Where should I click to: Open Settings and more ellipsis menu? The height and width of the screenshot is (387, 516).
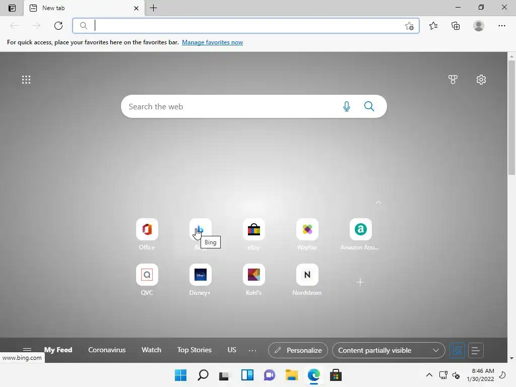(x=501, y=26)
